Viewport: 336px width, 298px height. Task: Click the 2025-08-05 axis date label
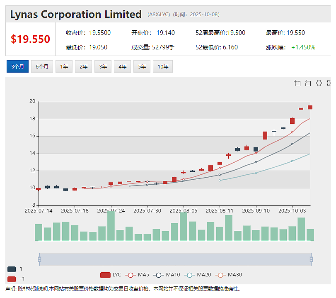184,211
